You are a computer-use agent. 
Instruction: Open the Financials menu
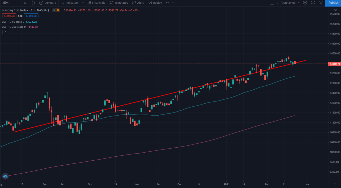[96, 3]
